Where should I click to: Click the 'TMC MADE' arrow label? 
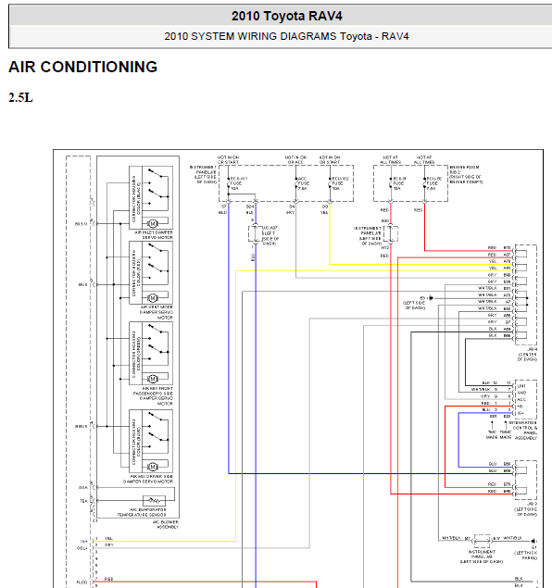(493, 434)
